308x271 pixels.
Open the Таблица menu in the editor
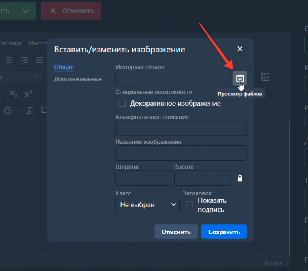[x=10, y=43]
